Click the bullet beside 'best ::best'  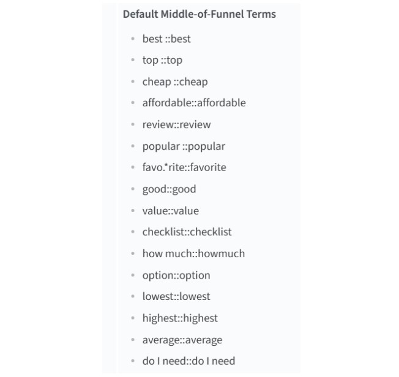click(x=133, y=38)
